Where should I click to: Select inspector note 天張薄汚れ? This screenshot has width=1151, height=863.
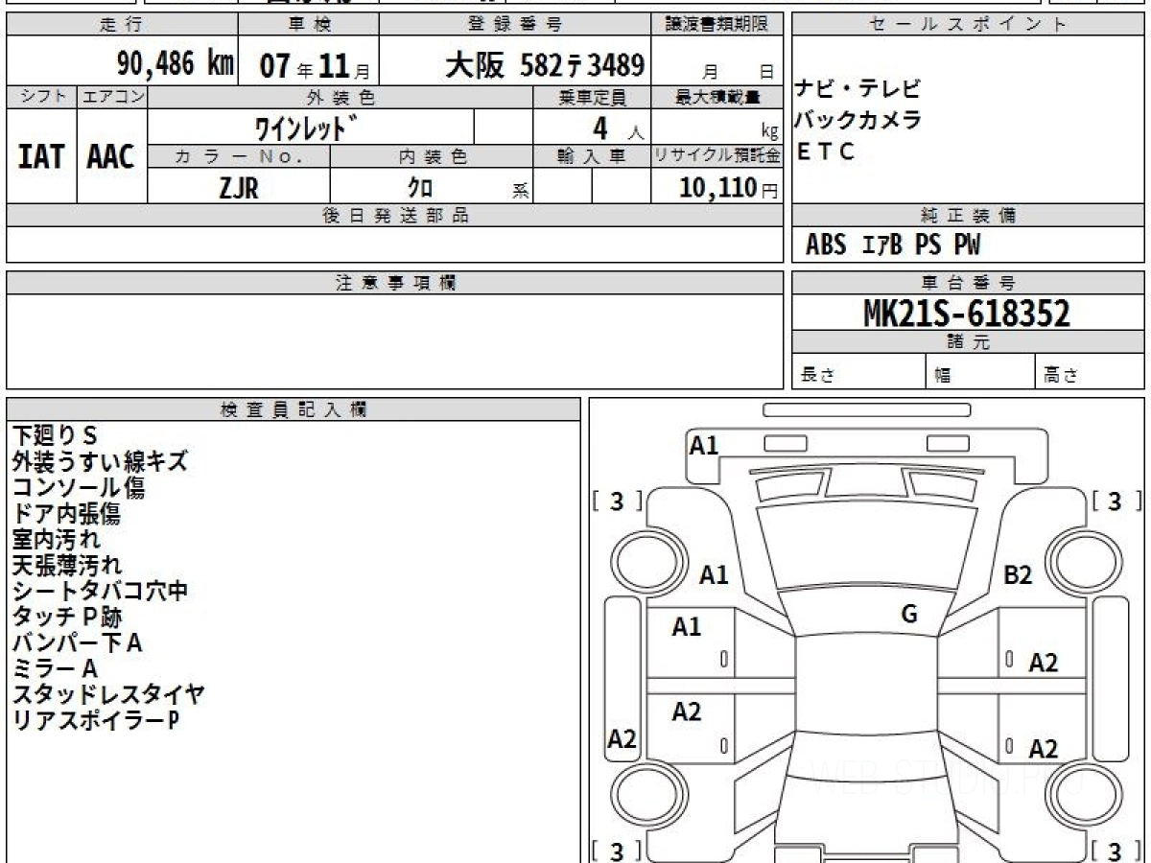coord(67,566)
